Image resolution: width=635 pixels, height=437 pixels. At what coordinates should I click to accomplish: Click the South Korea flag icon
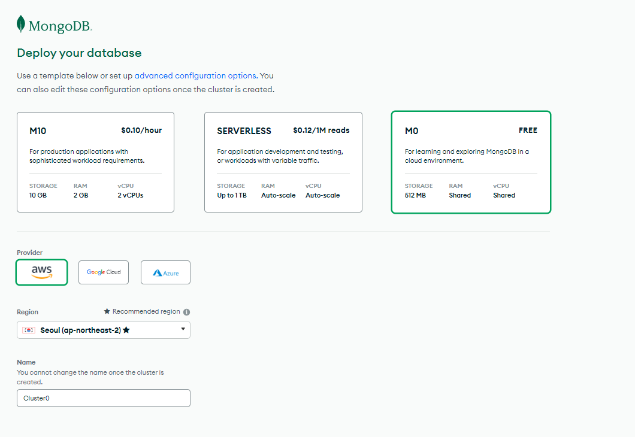click(29, 330)
